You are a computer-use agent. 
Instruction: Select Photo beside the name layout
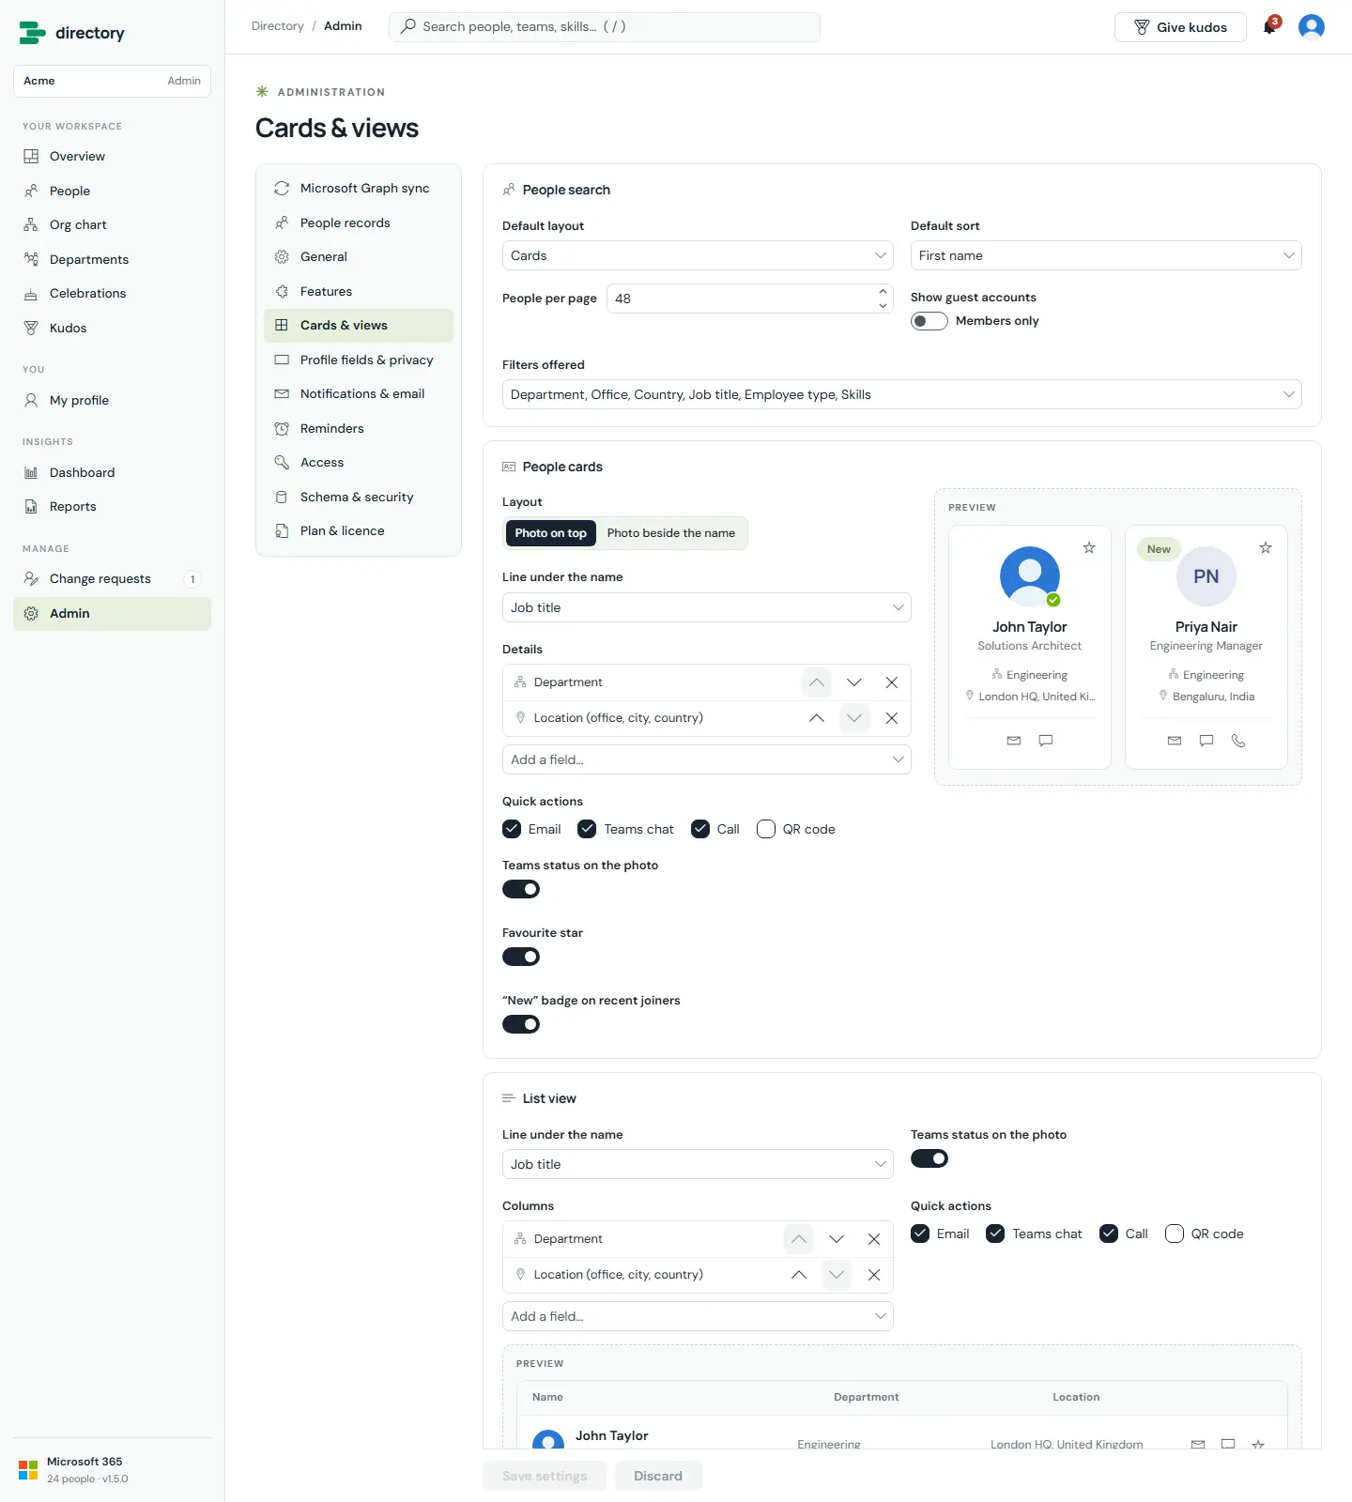671,533
